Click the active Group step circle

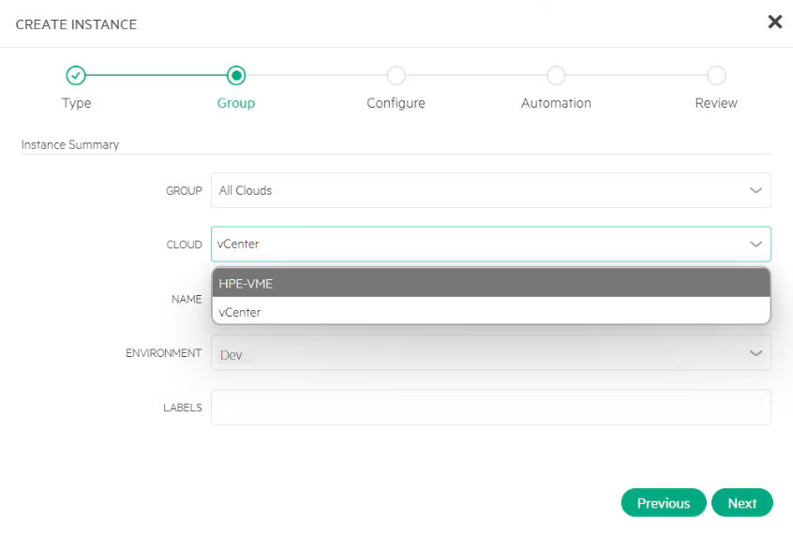(x=236, y=75)
